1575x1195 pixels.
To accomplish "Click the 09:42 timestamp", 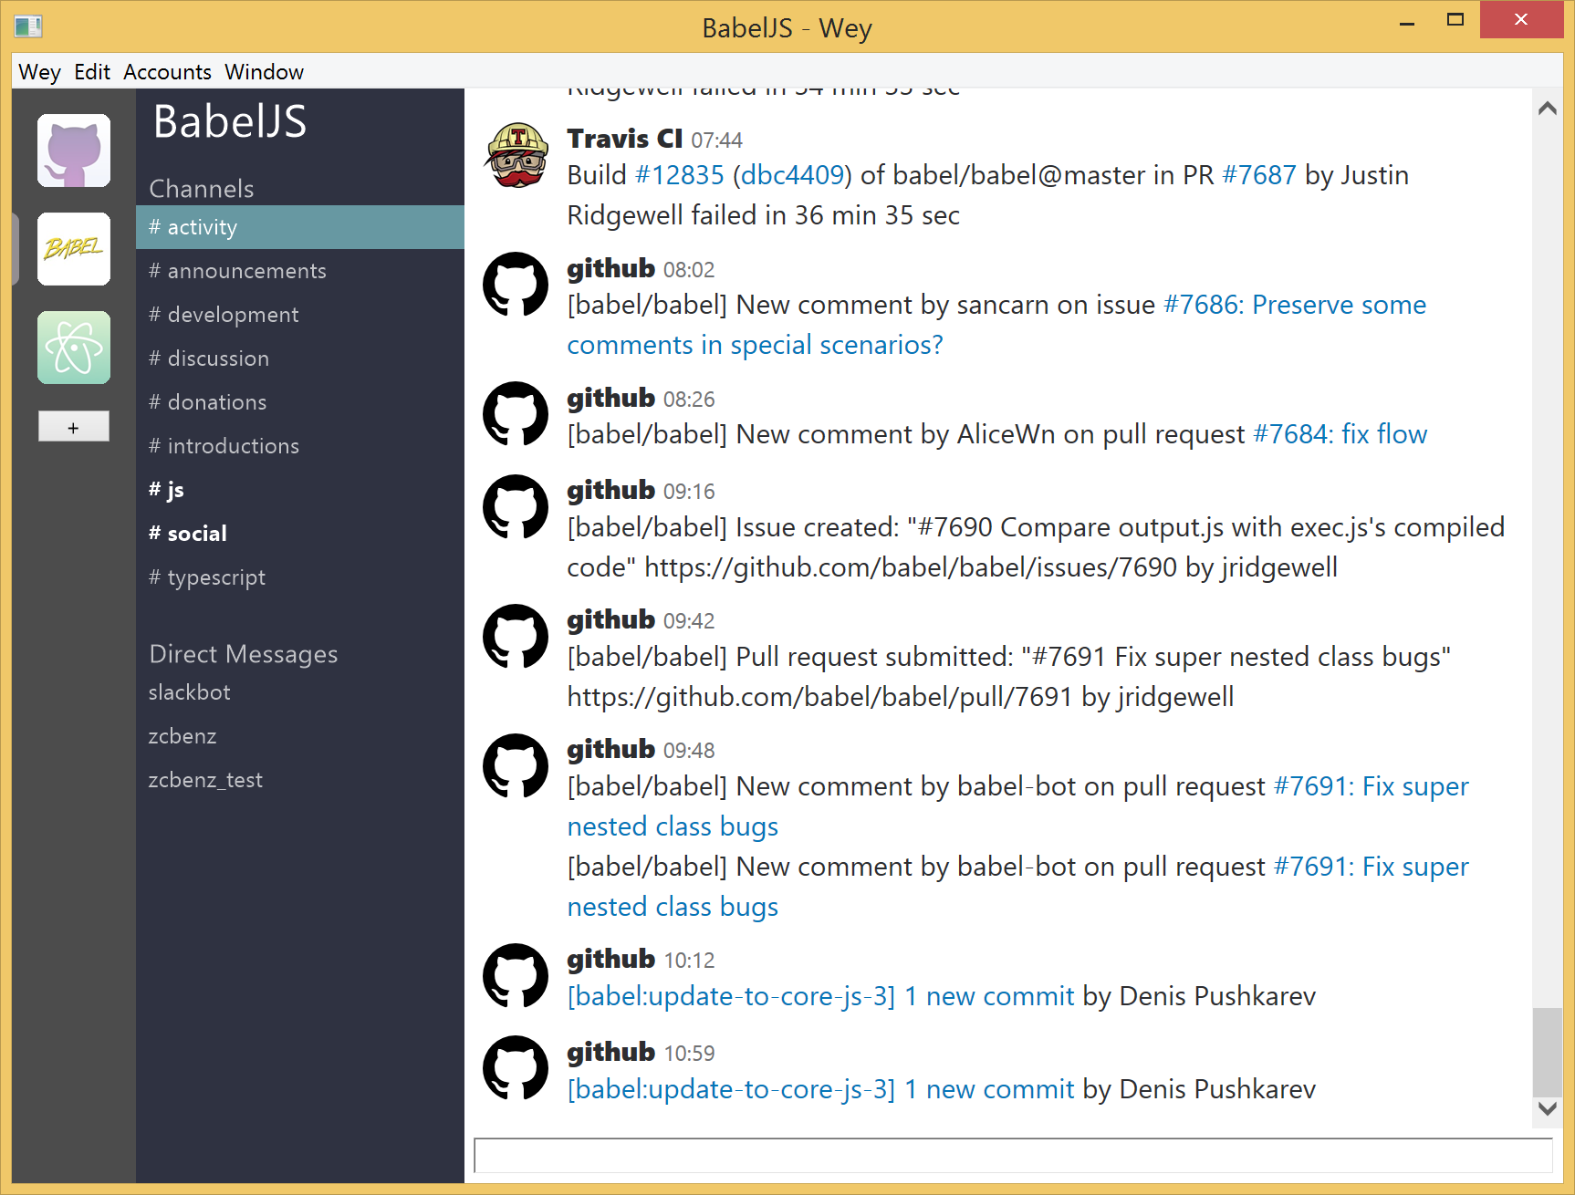I will 690,621.
